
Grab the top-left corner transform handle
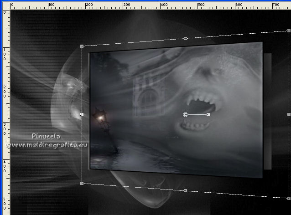(82, 46)
